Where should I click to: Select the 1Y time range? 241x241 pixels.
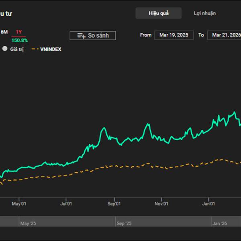coord(19,32)
